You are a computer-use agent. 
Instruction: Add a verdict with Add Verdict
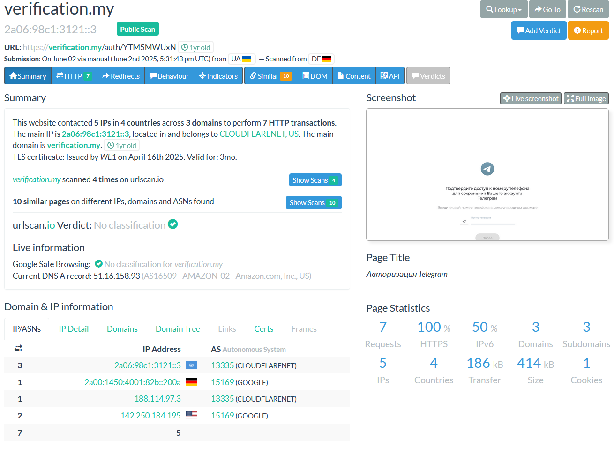point(539,30)
